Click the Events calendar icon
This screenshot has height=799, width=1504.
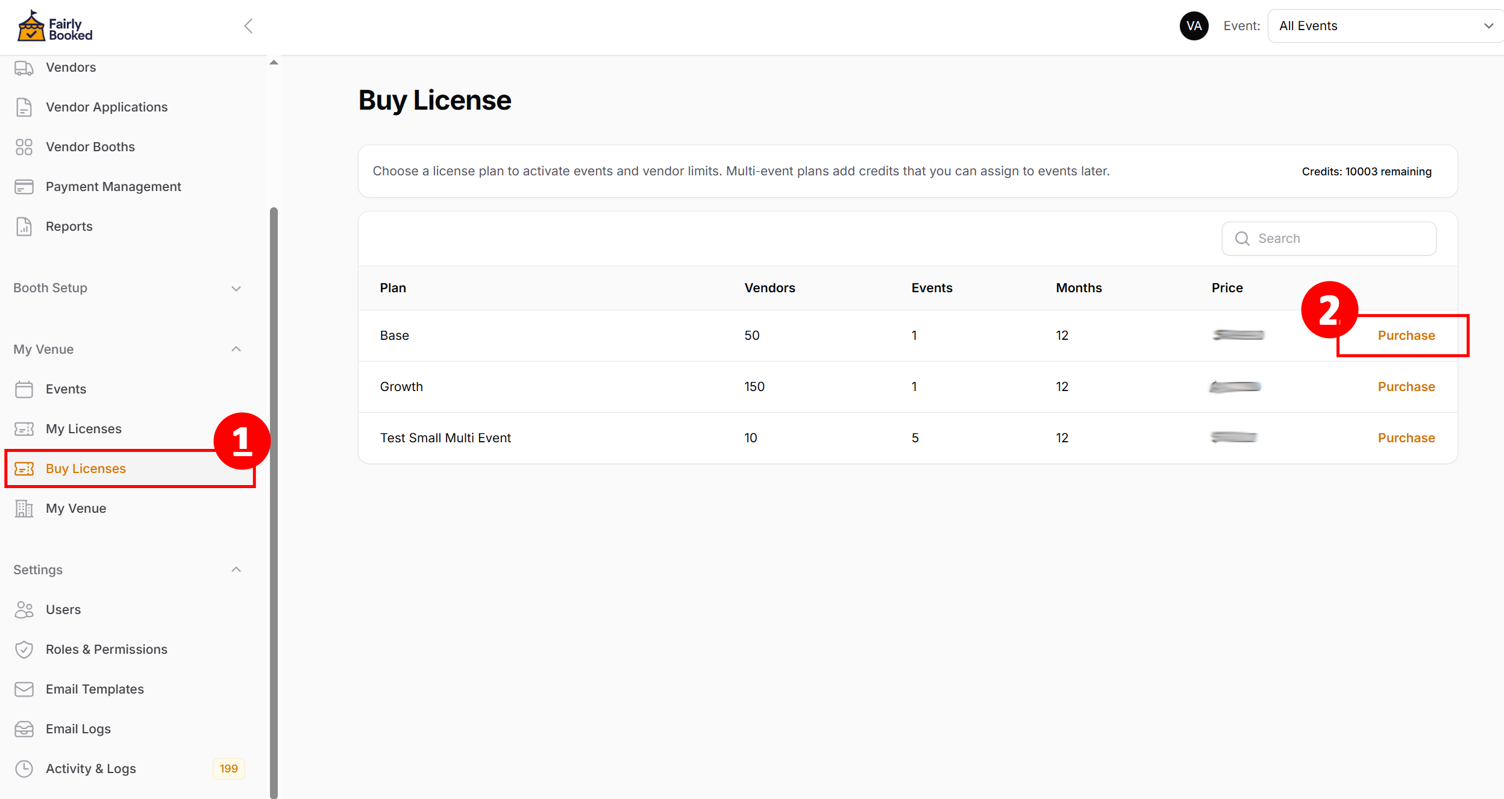(x=24, y=389)
